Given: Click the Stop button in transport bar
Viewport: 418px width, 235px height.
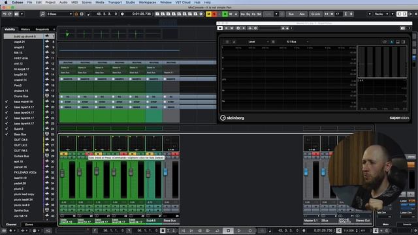Looking at the screenshot, I should coord(228,230).
